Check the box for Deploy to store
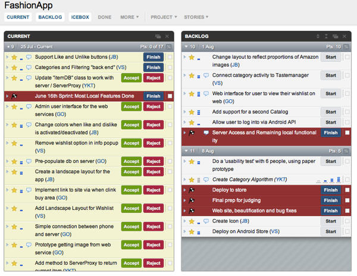The width and height of the screenshot is (357, 276). coord(347,190)
